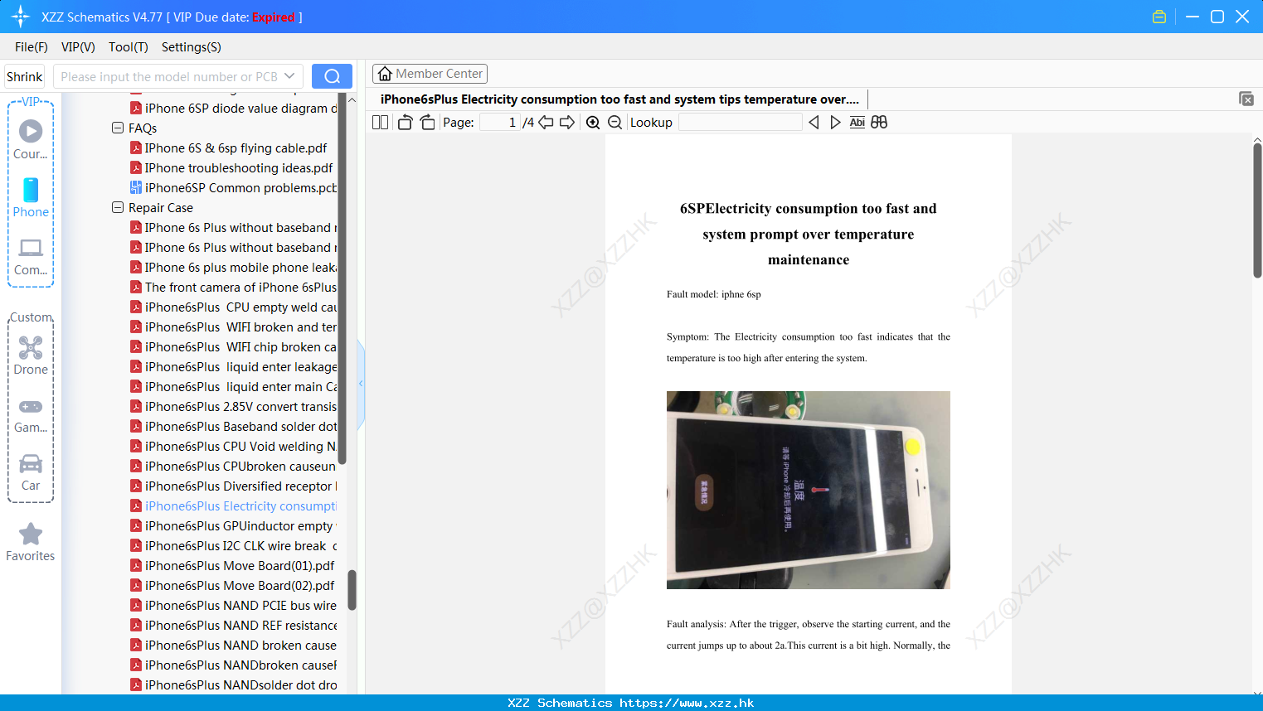Open iPhone6sPlus CPU empty weld file
The width and height of the screenshot is (1263, 711).
[x=234, y=307]
